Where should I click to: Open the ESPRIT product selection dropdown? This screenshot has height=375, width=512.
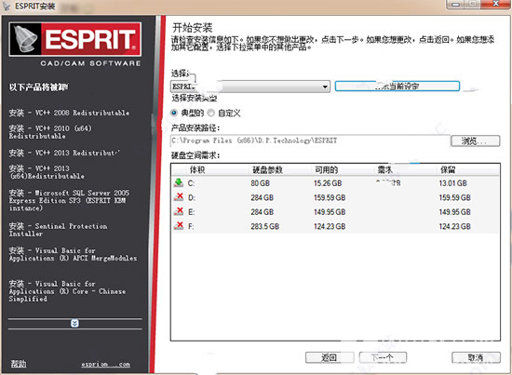pyautogui.click(x=250, y=87)
